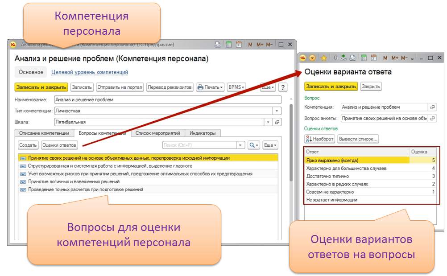Viewport: 447px width, 276px height.
Task: Open form icon beside Шкала field
Action: tap(277, 122)
